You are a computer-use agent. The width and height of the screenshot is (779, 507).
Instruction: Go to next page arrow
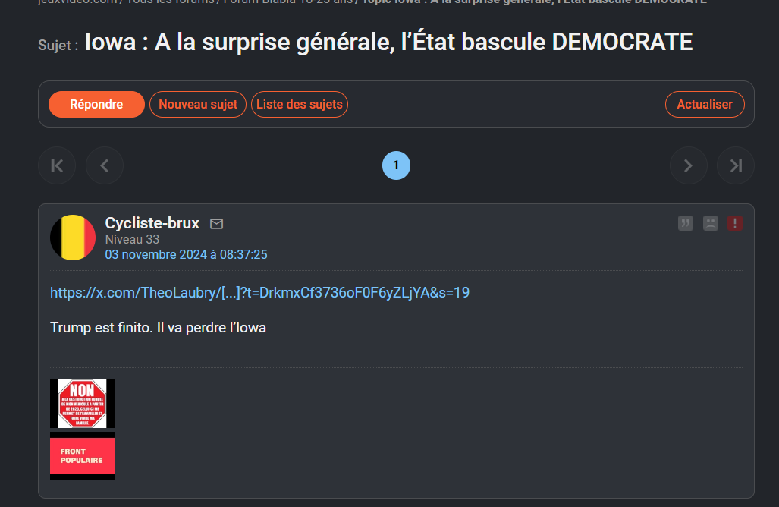tap(689, 165)
